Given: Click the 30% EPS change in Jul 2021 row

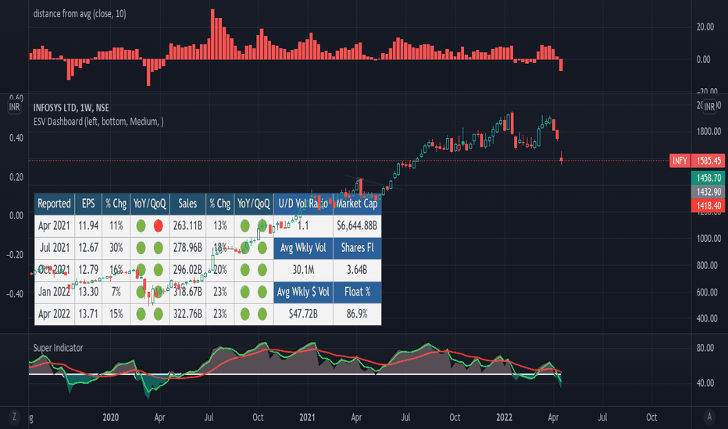Looking at the screenshot, I should coord(116,248).
